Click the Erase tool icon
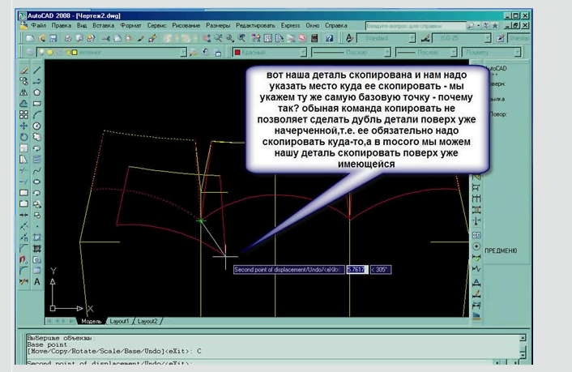Viewport: 572px width, 372px height. coord(24,71)
